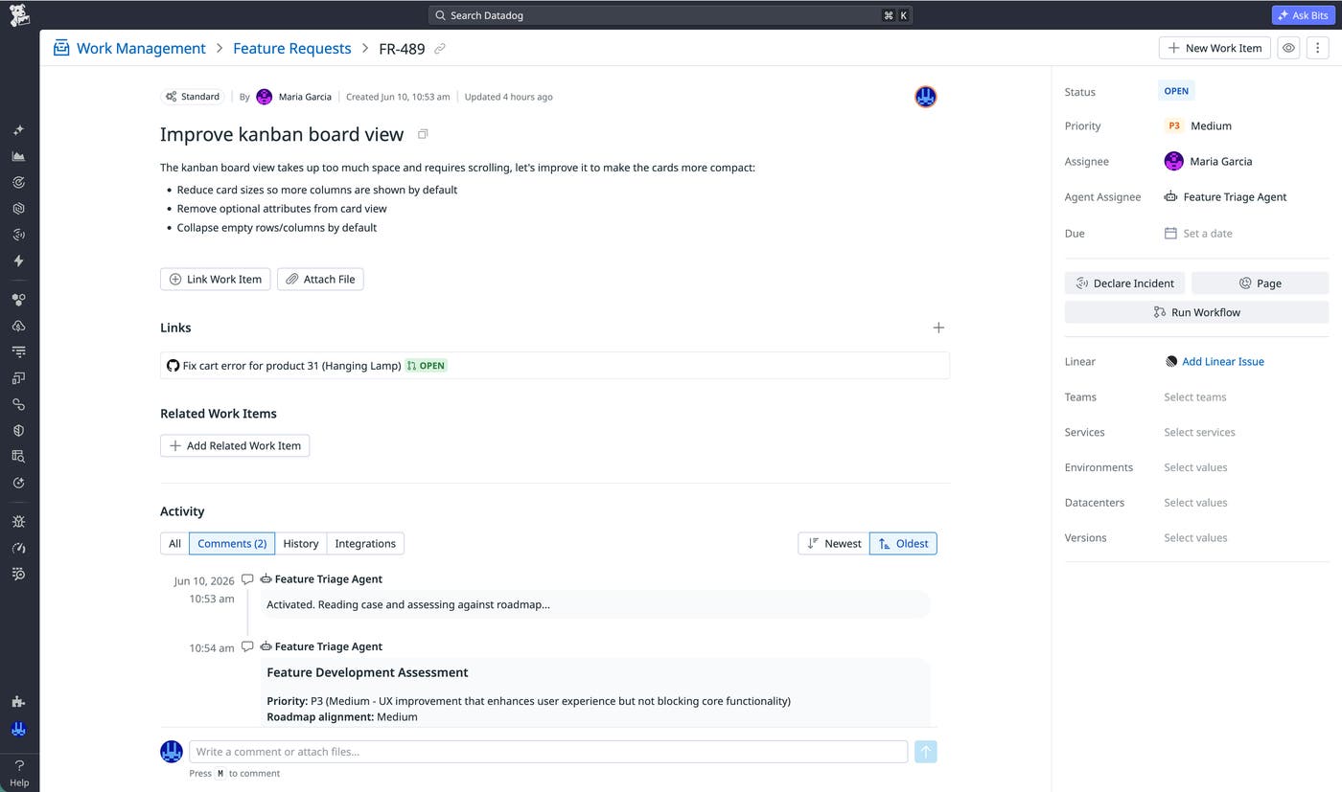The width and height of the screenshot is (1342, 792).
Task: Click the copy icon beside the title
Action: click(423, 134)
